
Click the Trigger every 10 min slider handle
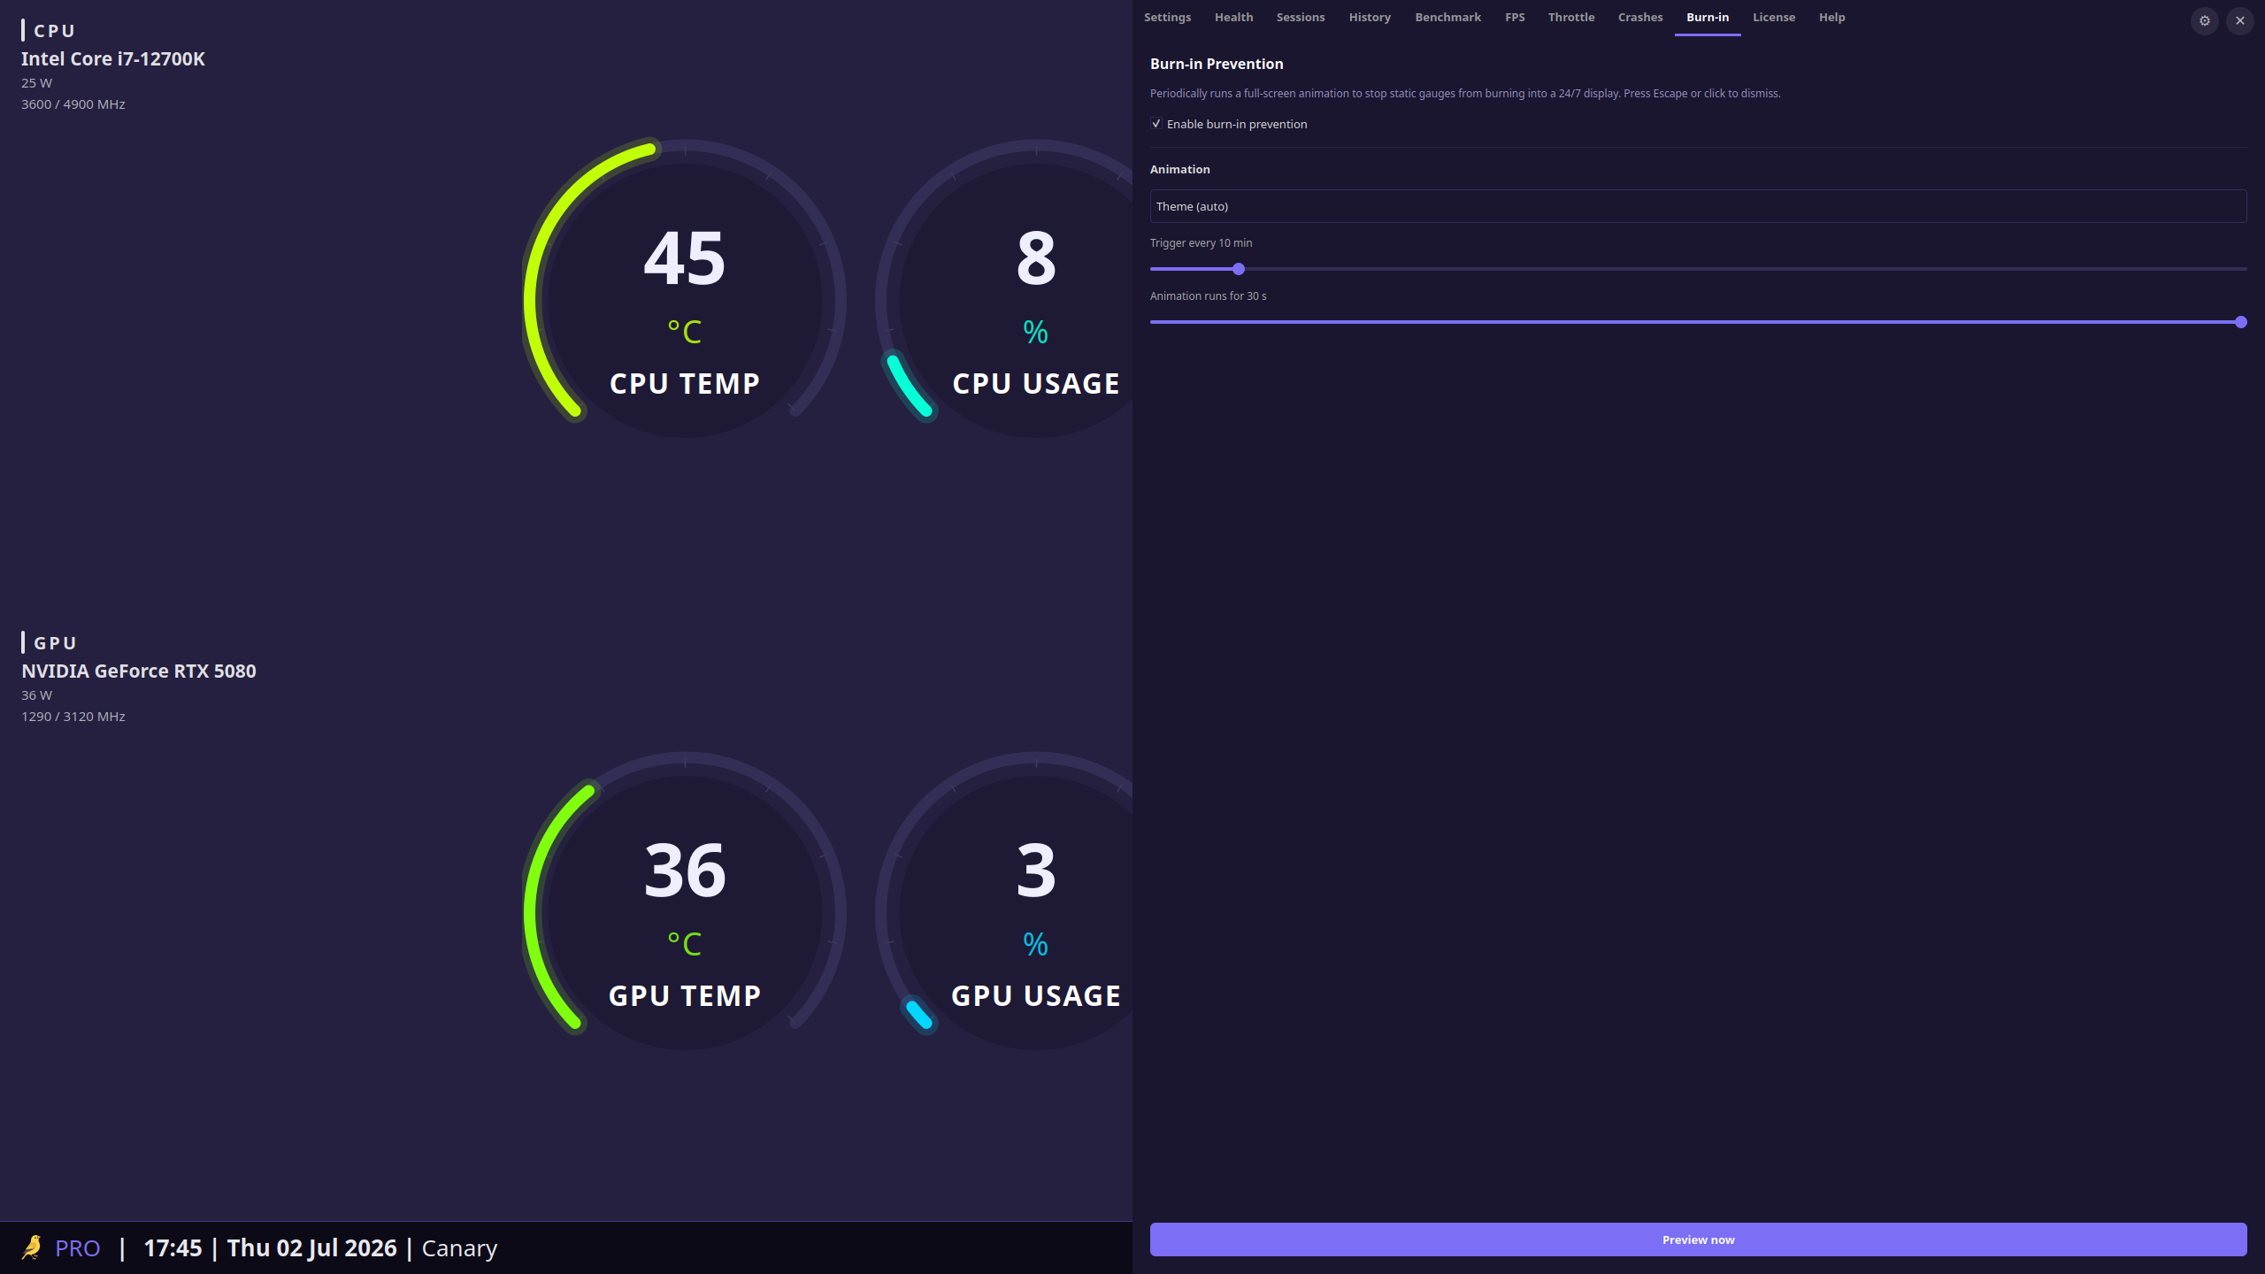tap(1239, 269)
